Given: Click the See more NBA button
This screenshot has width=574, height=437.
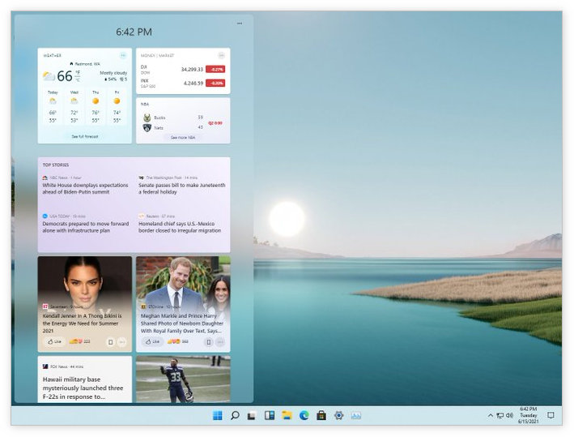Looking at the screenshot, I should pos(182,137).
